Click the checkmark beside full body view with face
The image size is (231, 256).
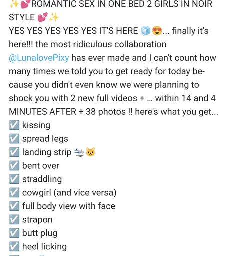coord(14,206)
